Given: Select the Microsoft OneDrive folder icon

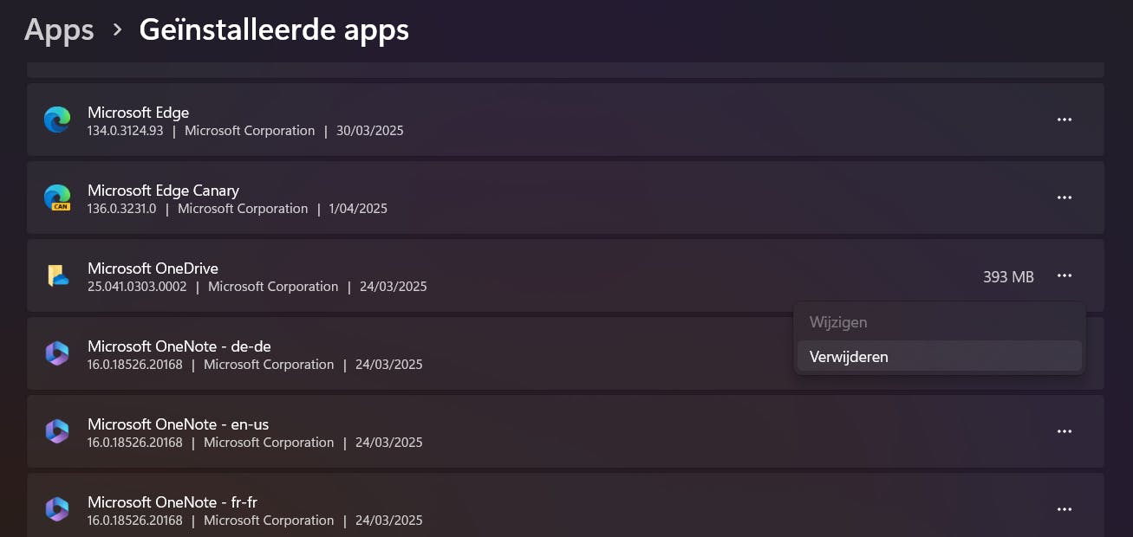Looking at the screenshot, I should [x=57, y=275].
